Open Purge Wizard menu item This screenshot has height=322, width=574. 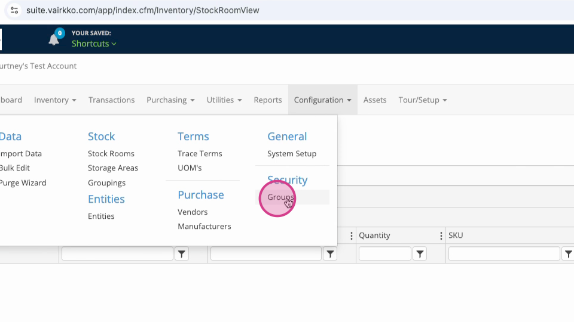[x=23, y=183]
